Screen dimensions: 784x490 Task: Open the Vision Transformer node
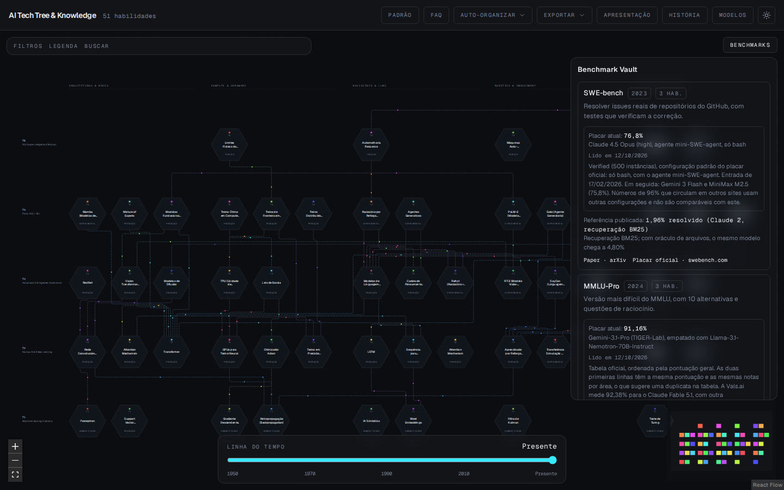(x=130, y=283)
